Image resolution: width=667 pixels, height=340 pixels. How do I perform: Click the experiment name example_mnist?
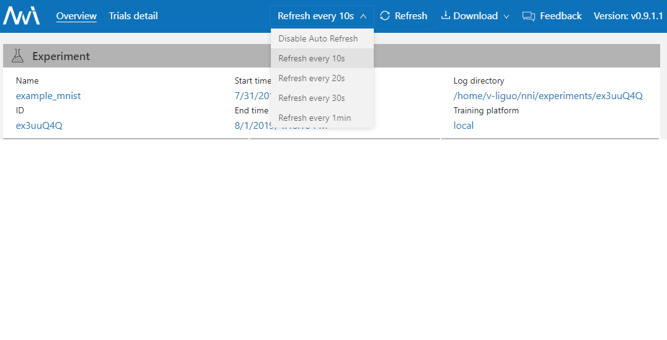point(48,96)
